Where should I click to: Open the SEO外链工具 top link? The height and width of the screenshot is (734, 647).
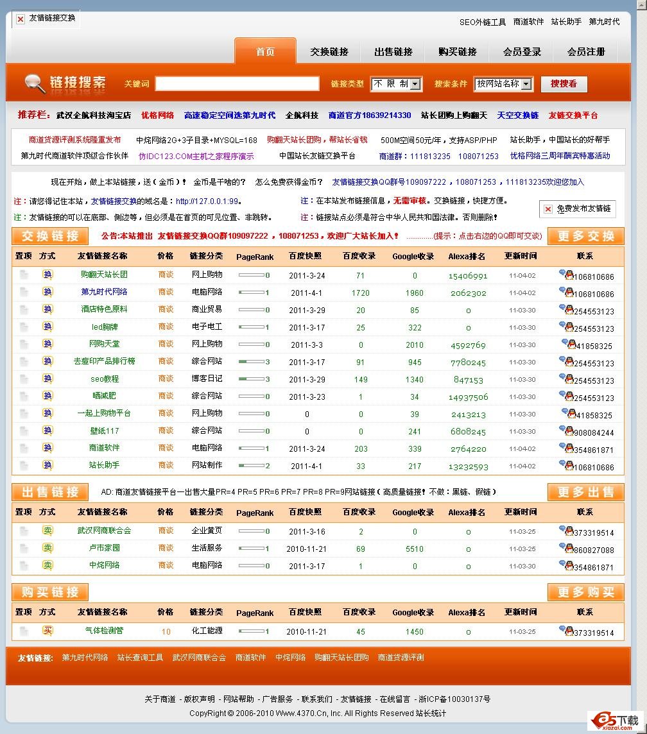tap(483, 22)
